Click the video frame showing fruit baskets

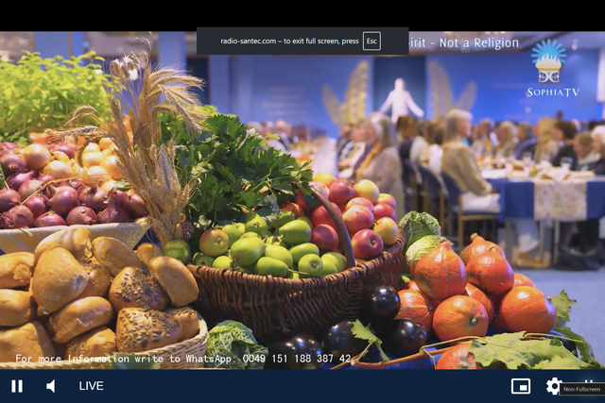coord(302,200)
